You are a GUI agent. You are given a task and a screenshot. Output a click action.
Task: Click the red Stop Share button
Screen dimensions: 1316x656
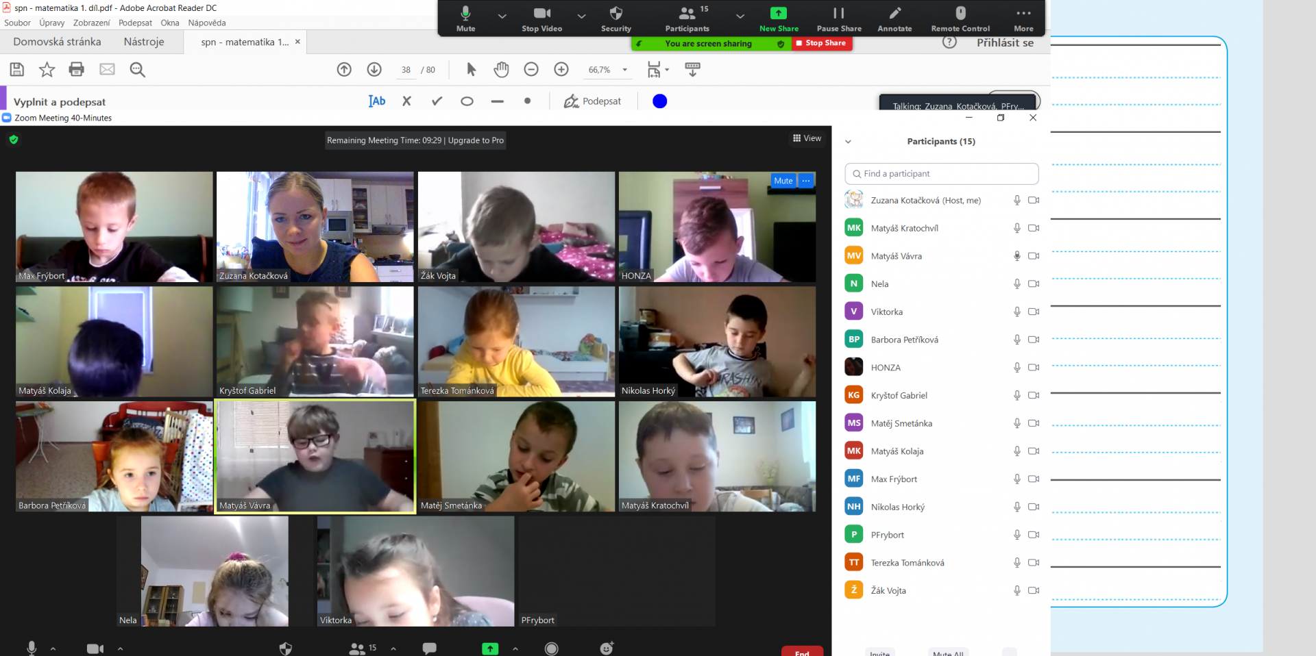[x=821, y=43]
